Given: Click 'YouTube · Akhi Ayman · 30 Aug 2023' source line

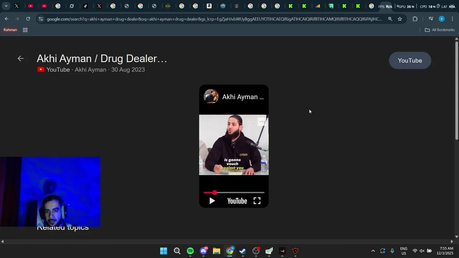Looking at the screenshot, I should click(91, 70).
